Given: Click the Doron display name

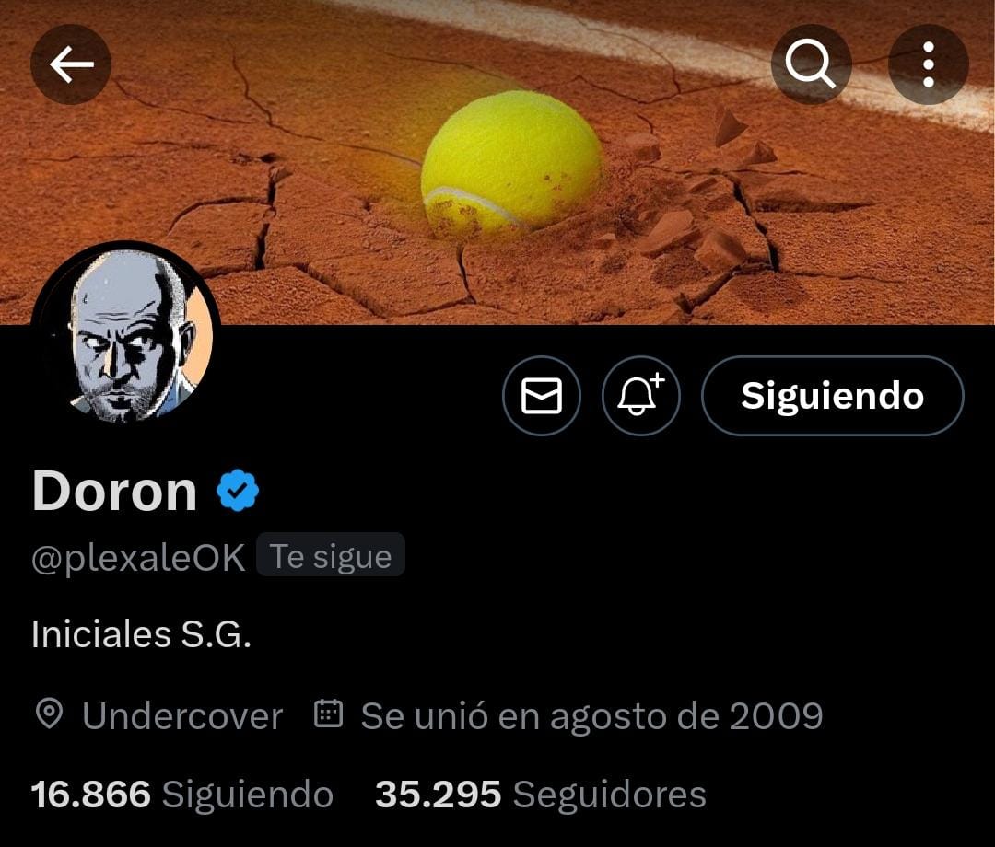Looking at the screenshot, I should 115,491.
